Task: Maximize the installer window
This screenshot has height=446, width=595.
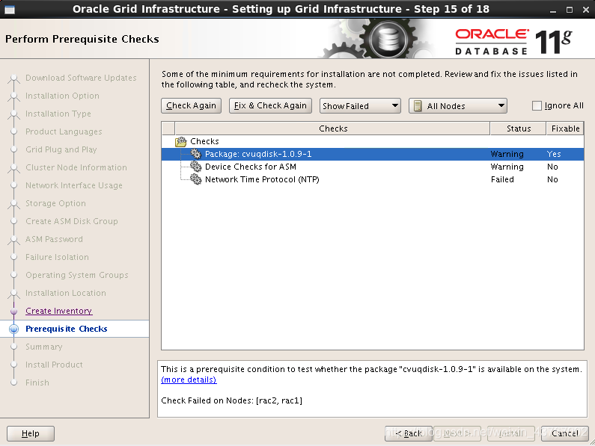Action: pos(570,10)
